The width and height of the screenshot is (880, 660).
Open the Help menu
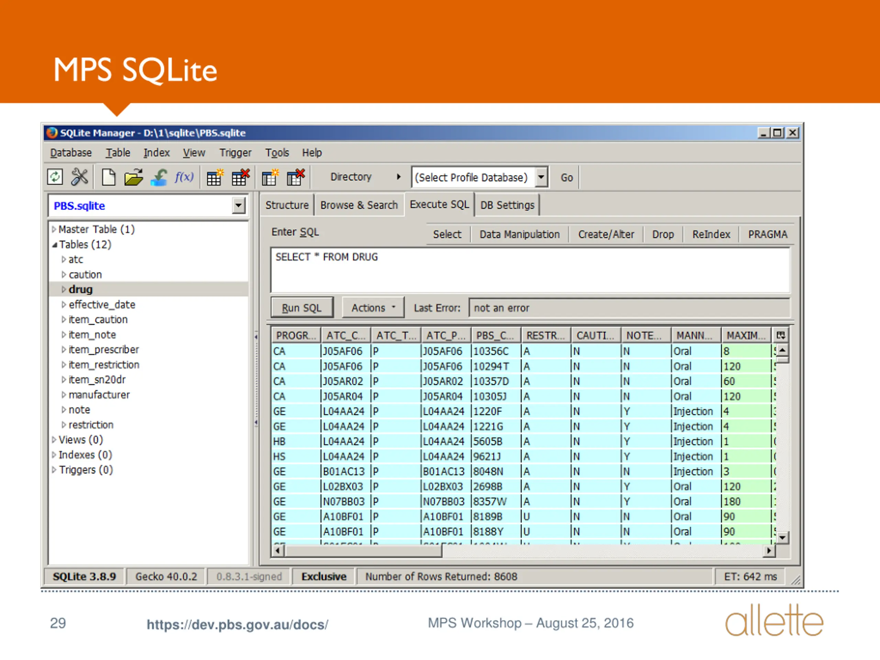(312, 153)
